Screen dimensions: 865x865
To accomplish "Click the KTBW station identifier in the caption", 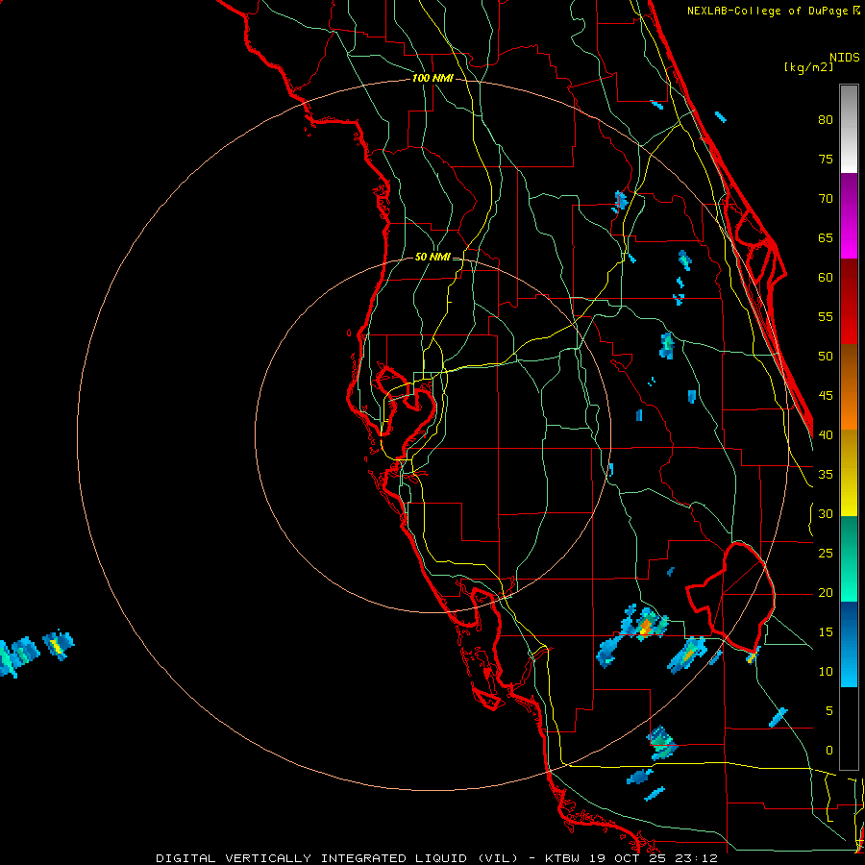I will pyautogui.click(x=562, y=858).
